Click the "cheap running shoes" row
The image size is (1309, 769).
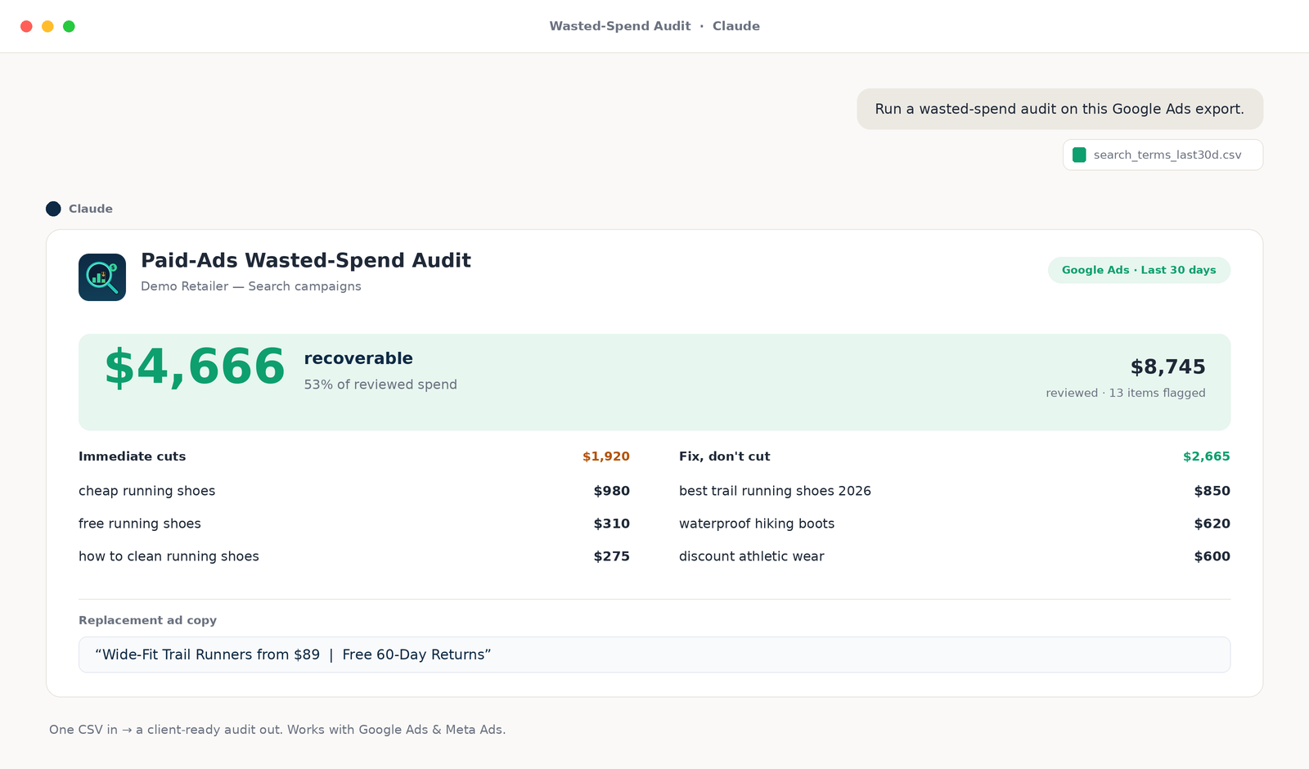click(354, 491)
